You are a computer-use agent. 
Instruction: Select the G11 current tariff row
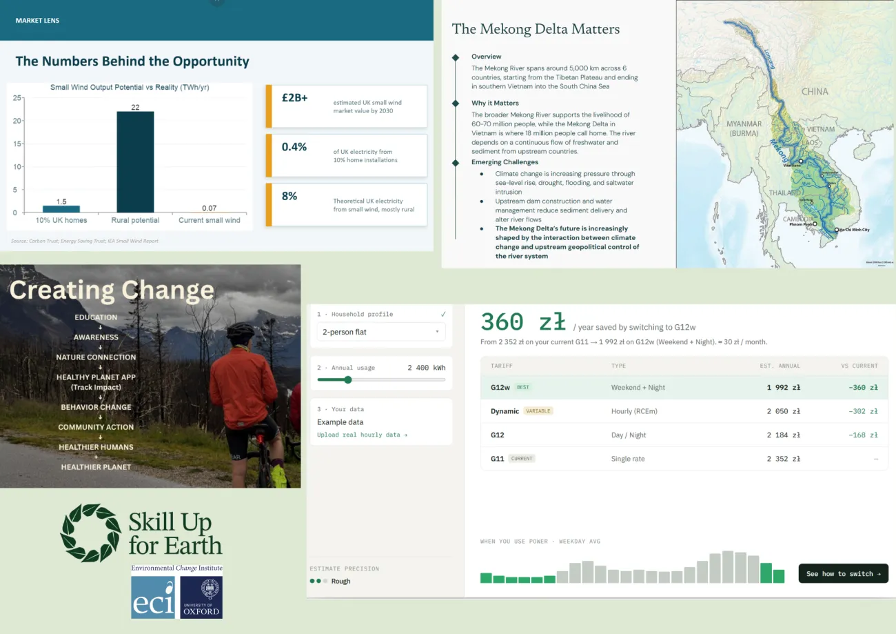(x=684, y=458)
